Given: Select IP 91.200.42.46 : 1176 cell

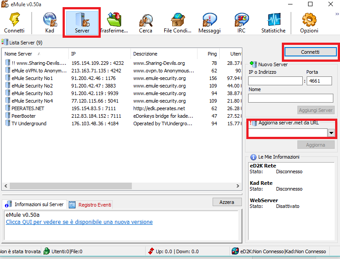Looking at the screenshot, I should pyautogui.click(x=94, y=78).
